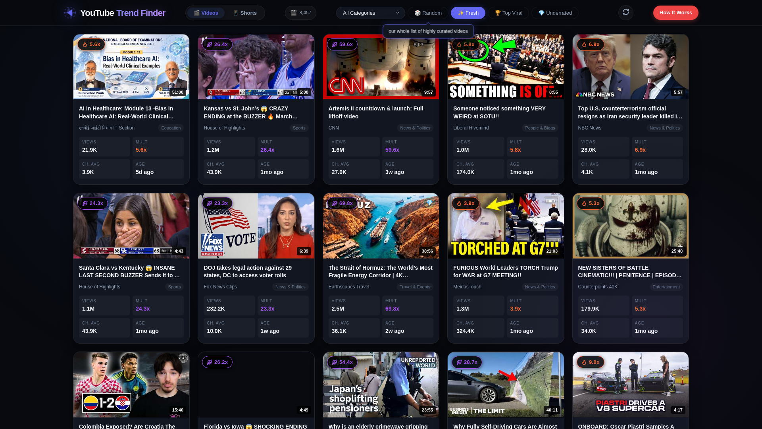
Task: Click the 1.6M views stat on Artemis card
Action: (354, 147)
